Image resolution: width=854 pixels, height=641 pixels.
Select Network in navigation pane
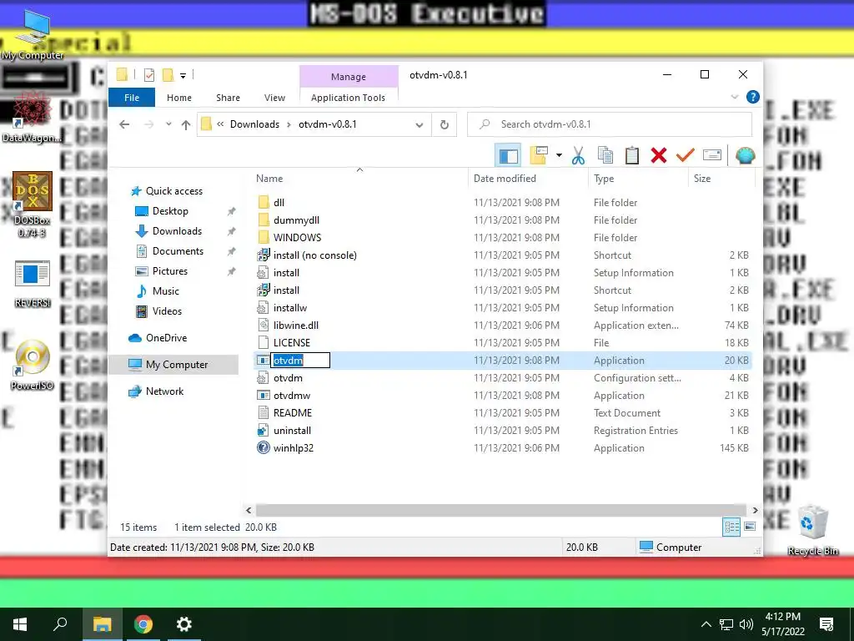pos(164,391)
